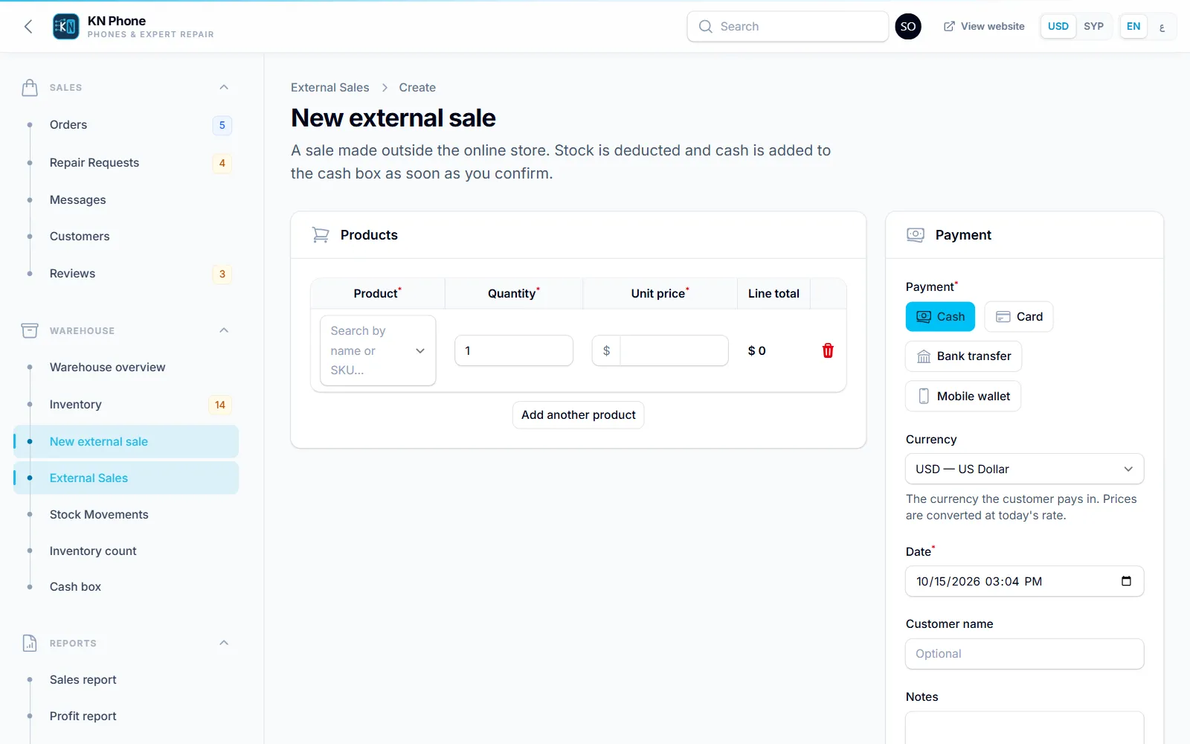Click the Customer name input field
This screenshot has height=744, width=1190.
pyautogui.click(x=1024, y=654)
